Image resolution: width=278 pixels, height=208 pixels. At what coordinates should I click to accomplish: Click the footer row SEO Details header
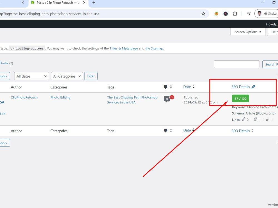pyautogui.click(x=240, y=131)
